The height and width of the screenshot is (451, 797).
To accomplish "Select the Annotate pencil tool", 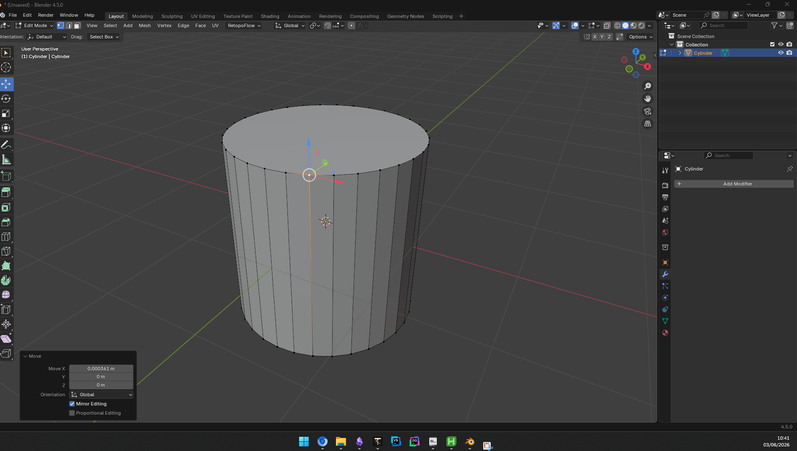I will click(x=6, y=145).
